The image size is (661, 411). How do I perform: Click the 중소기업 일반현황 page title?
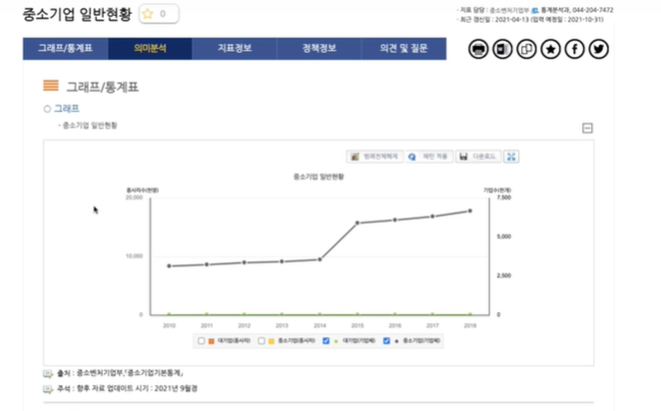(x=77, y=14)
